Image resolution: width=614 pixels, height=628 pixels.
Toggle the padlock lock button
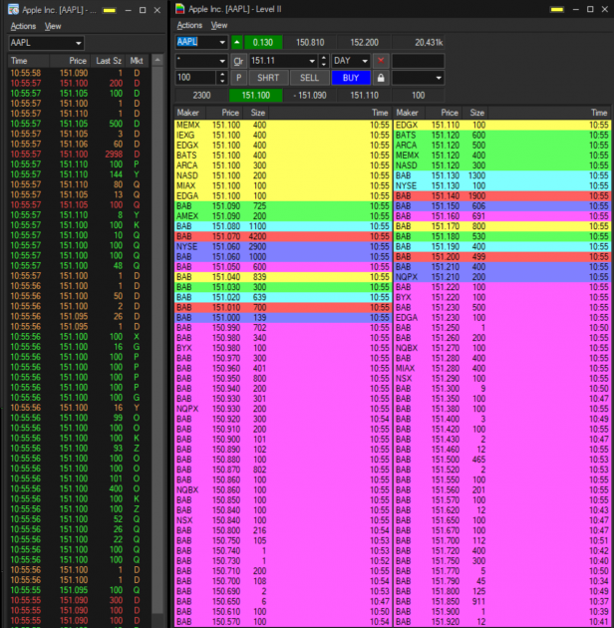[381, 78]
